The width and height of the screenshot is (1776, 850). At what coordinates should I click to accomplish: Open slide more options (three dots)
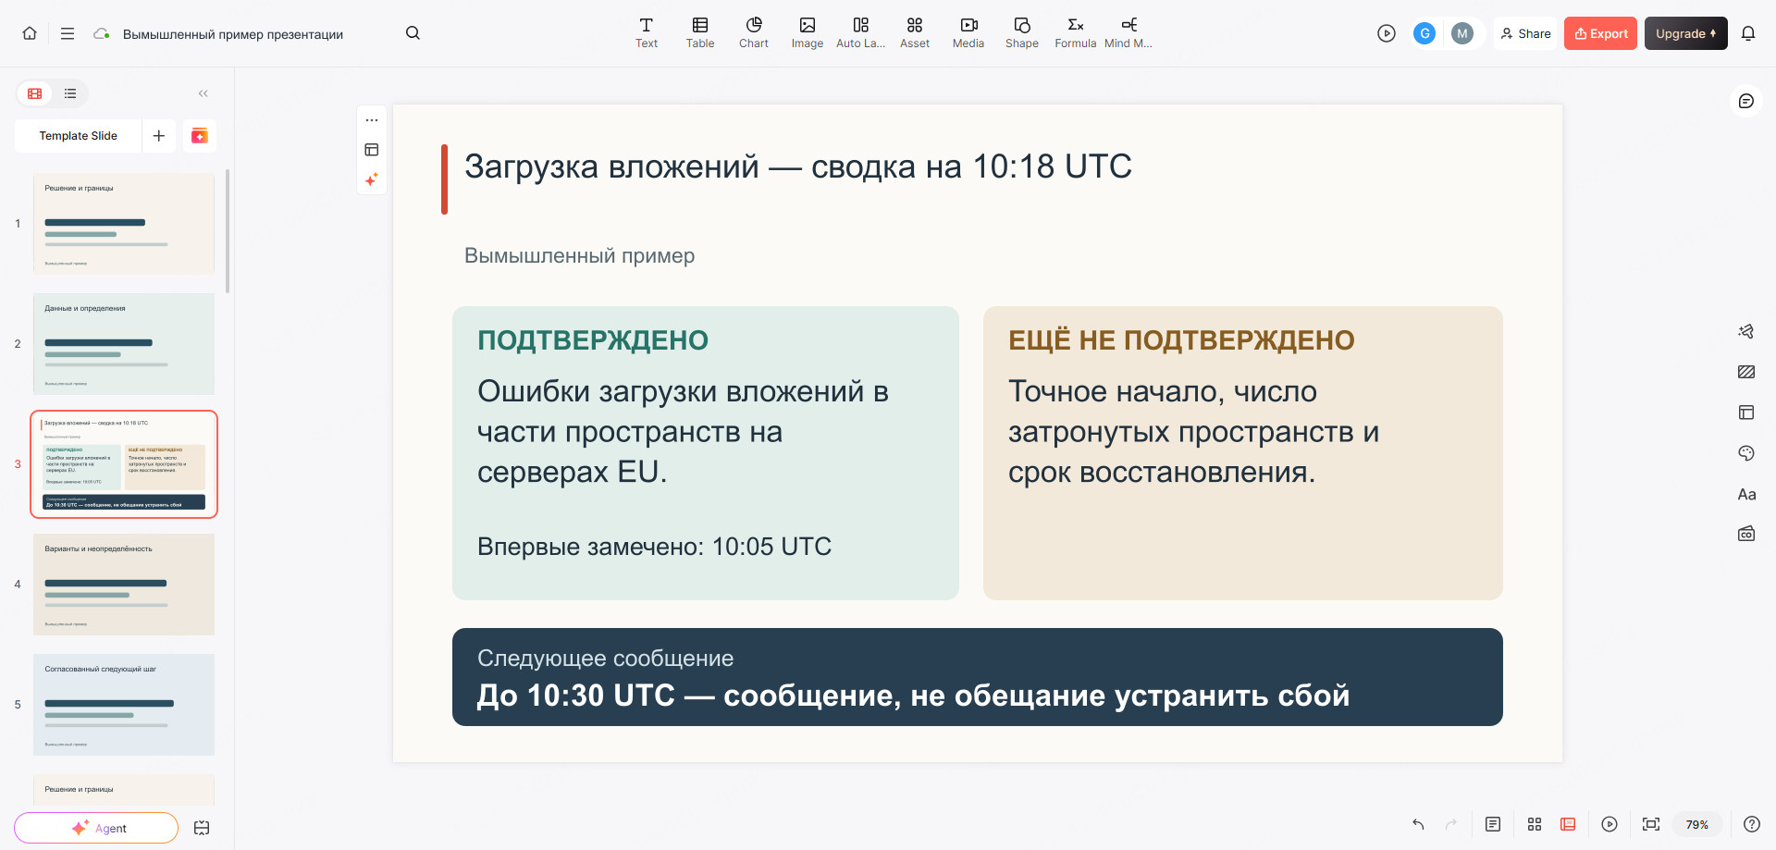pyautogui.click(x=372, y=120)
